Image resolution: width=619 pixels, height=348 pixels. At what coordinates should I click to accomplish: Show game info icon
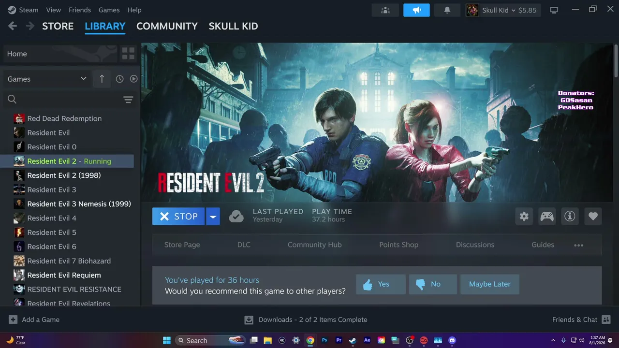(570, 216)
